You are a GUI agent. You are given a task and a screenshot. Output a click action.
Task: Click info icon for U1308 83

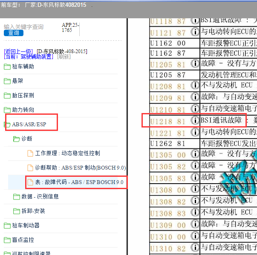[x=195, y=212]
